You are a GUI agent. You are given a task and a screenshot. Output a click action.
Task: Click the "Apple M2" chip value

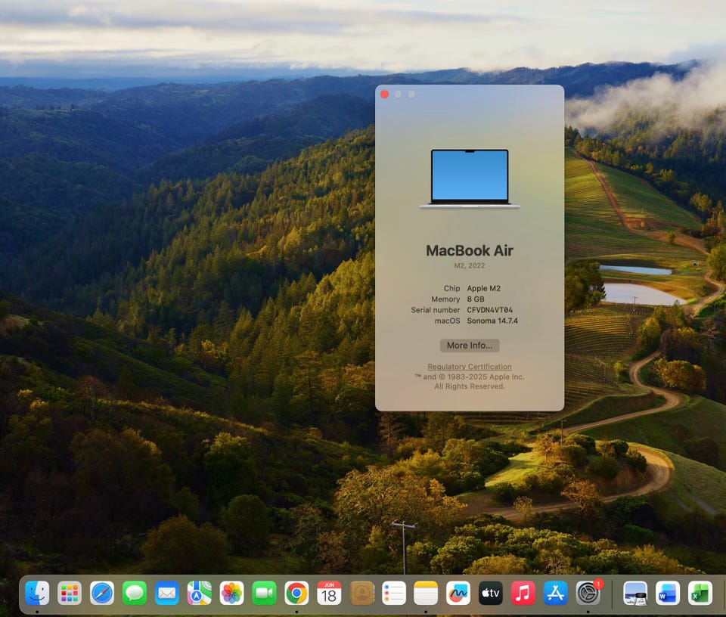(483, 288)
